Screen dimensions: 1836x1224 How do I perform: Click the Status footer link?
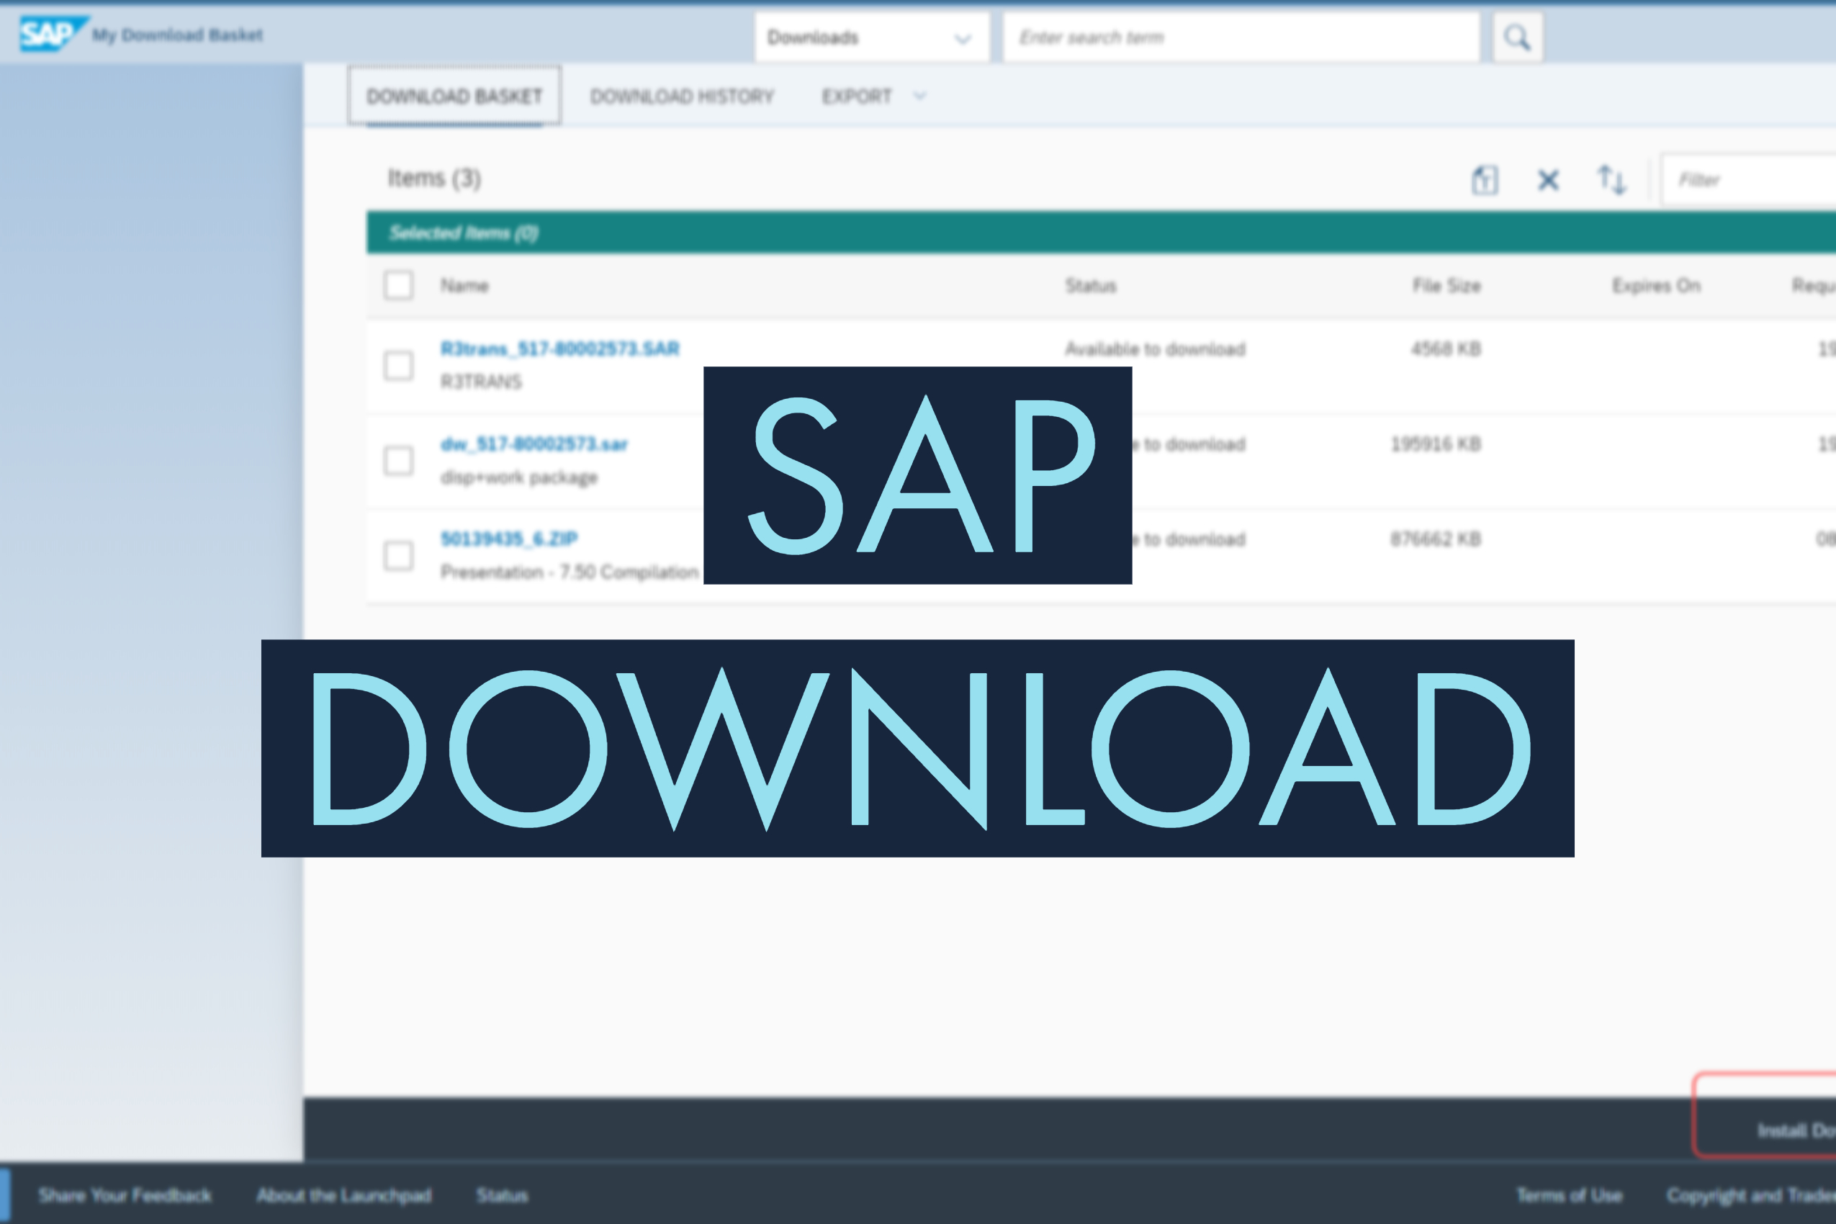pos(502,1195)
